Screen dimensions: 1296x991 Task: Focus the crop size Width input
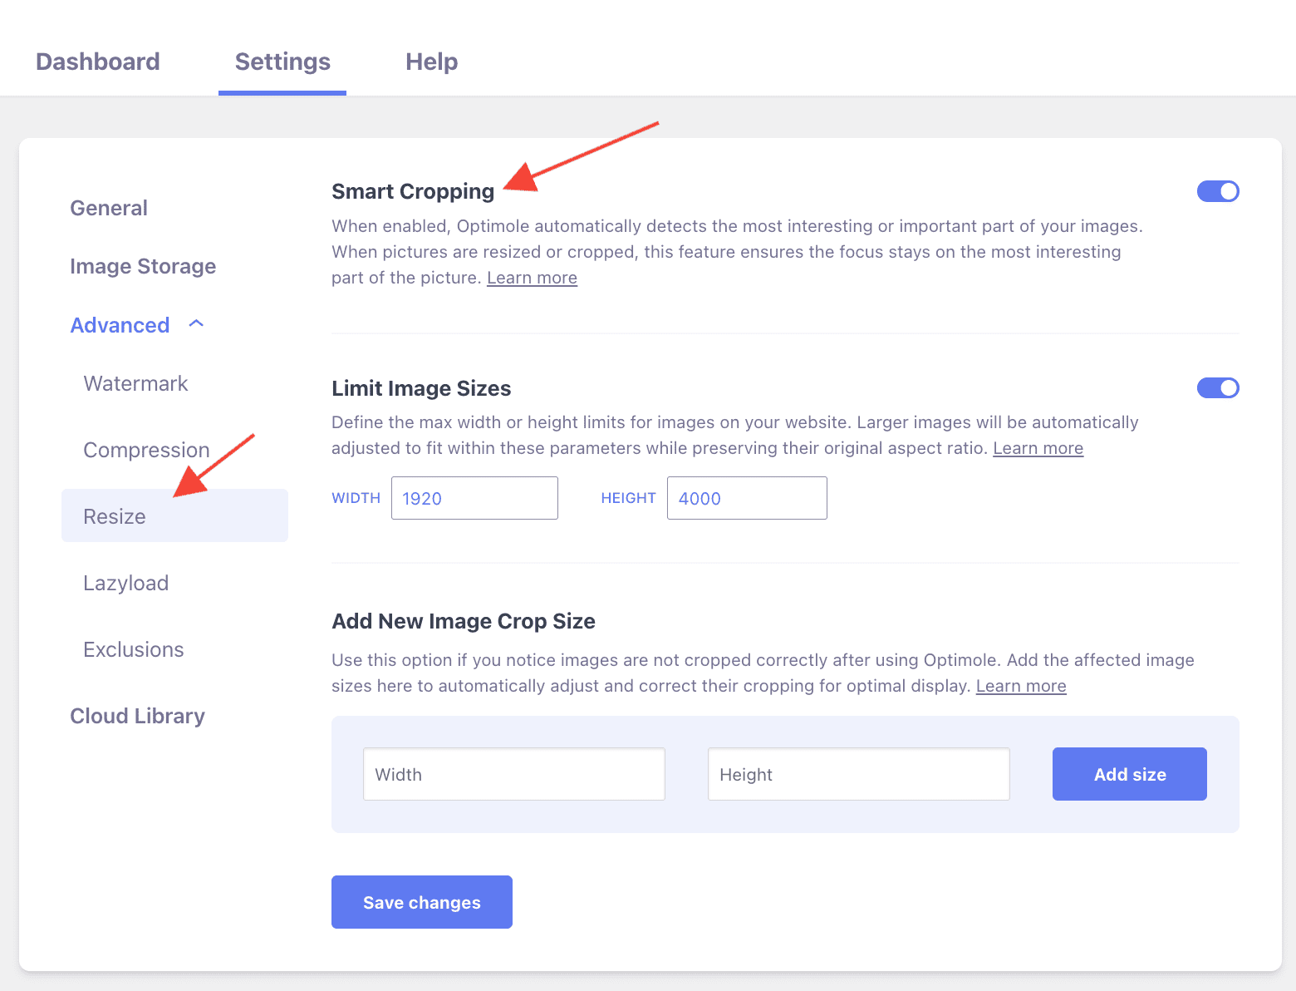coord(513,774)
